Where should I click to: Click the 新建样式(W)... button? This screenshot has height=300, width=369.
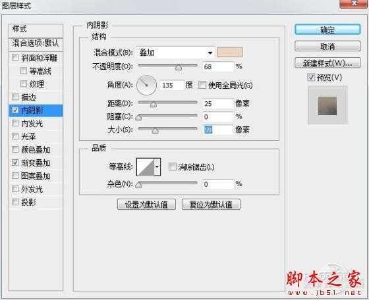[x=327, y=63]
